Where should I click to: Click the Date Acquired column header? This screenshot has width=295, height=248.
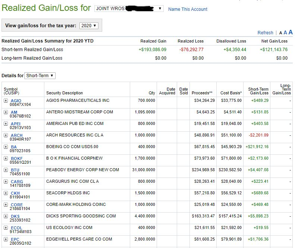click(x=167, y=91)
